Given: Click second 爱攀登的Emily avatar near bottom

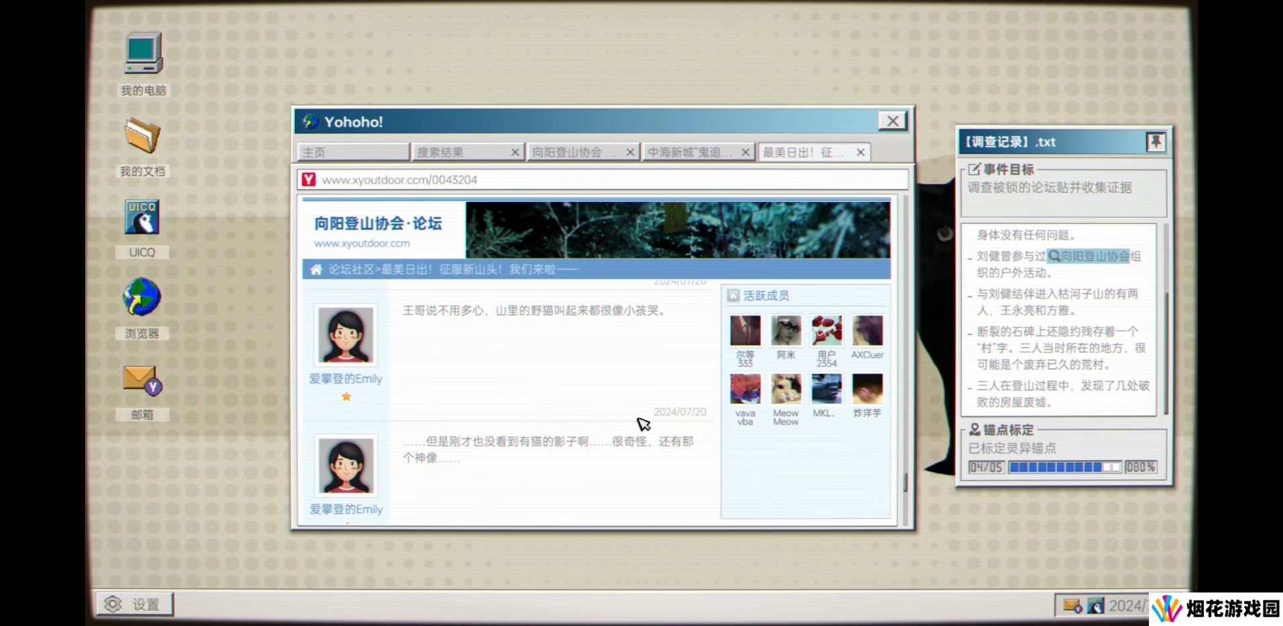Looking at the screenshot, I should coord(346,466).
